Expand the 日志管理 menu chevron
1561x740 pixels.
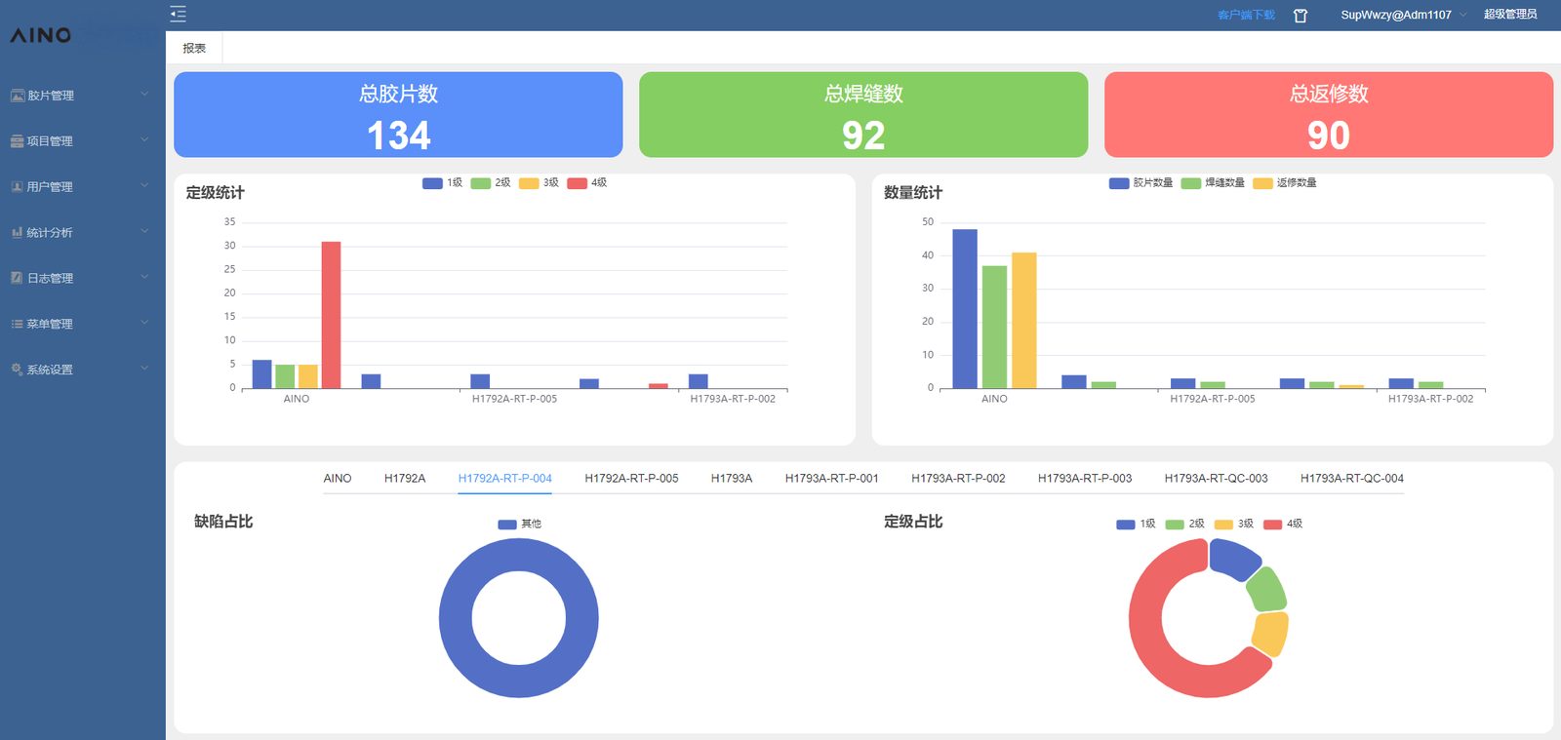point(144,277)
